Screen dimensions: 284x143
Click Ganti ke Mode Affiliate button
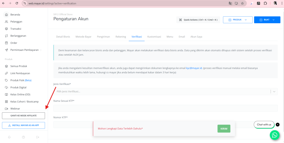23,116
